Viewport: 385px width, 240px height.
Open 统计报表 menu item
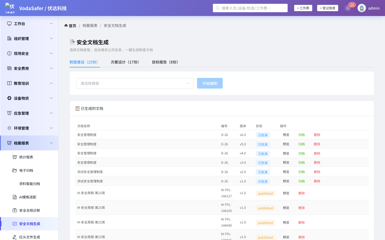[29, 157]
